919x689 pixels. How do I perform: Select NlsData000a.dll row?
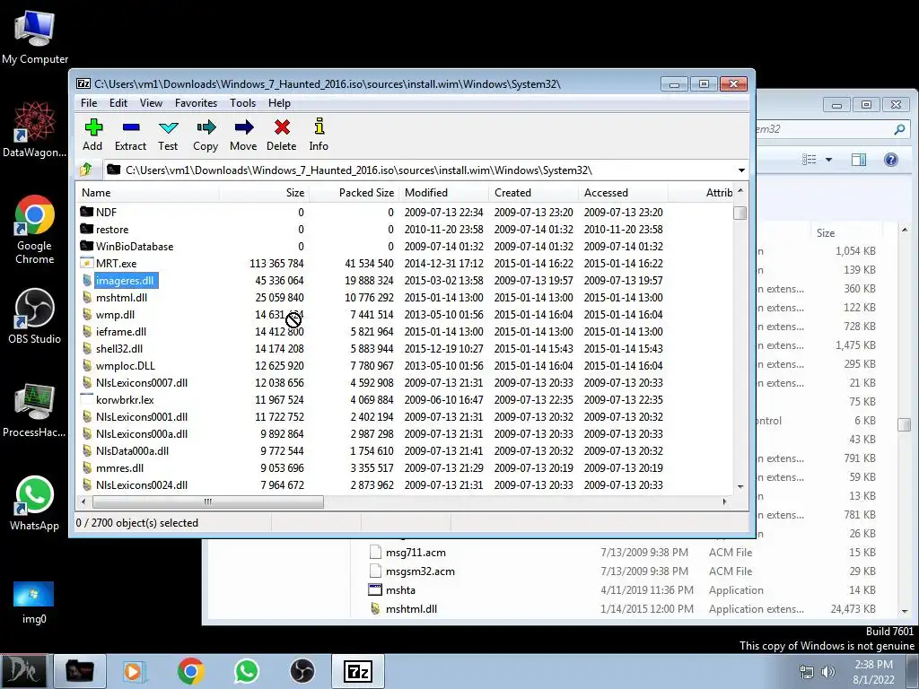tap(405, 451)
